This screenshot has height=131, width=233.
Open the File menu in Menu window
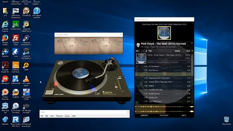coord(42,116)
